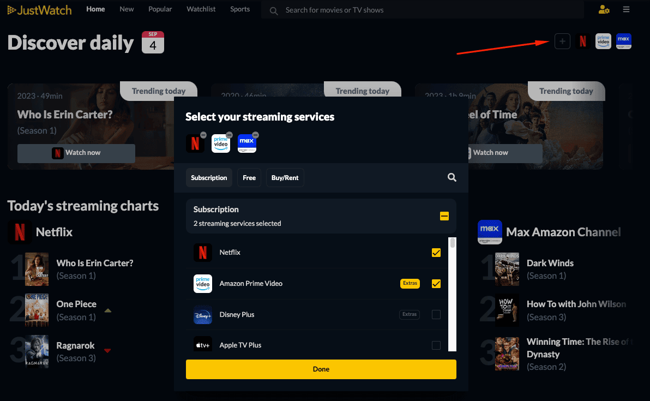This screenshot has width=650, height=401.
Task: Open the user account settings icon
Action: click(x=604, y=9)
